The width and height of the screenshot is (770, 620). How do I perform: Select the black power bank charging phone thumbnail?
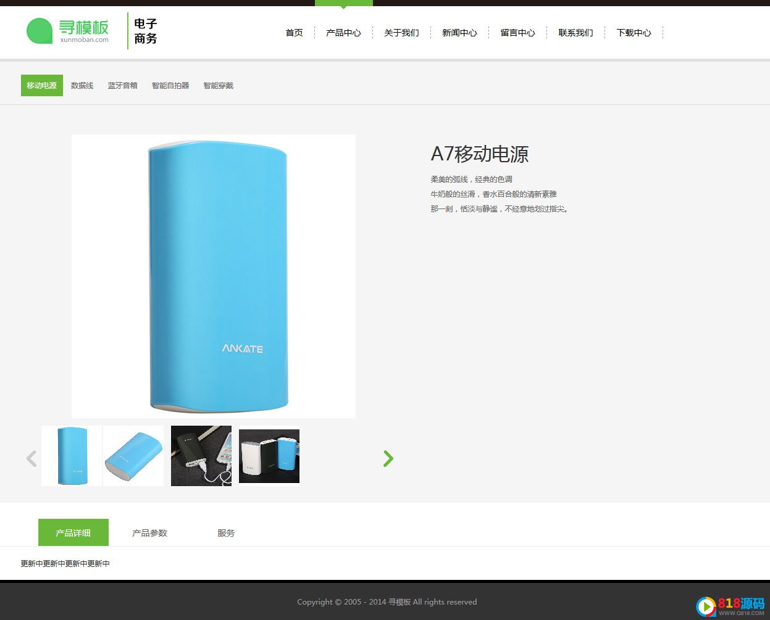tap(201, 456)
